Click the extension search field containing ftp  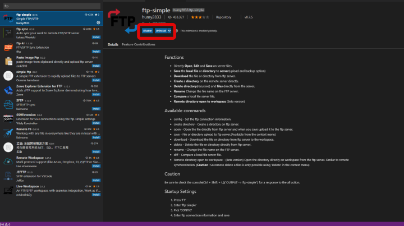point(52,6)
